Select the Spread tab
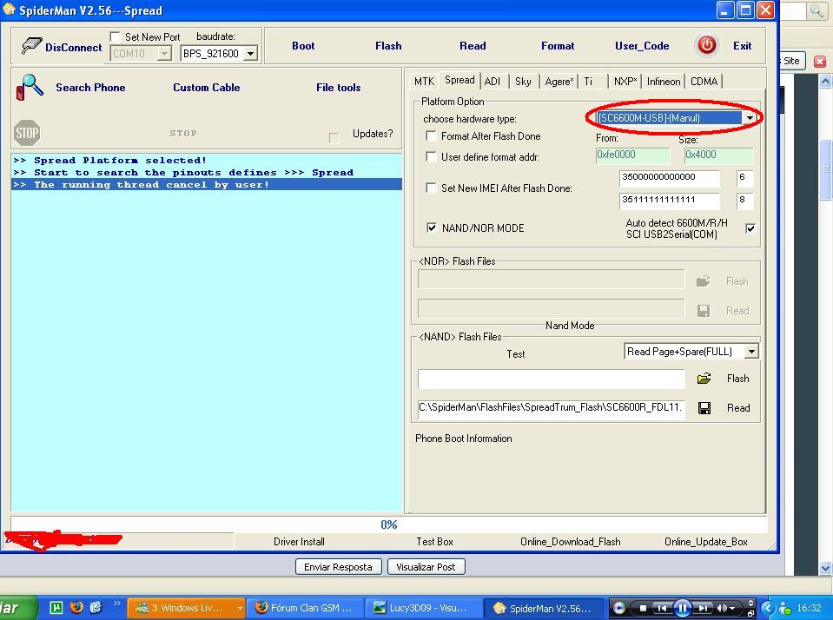Viewport: 833px width, 620px height. click(x=459, y=80)
